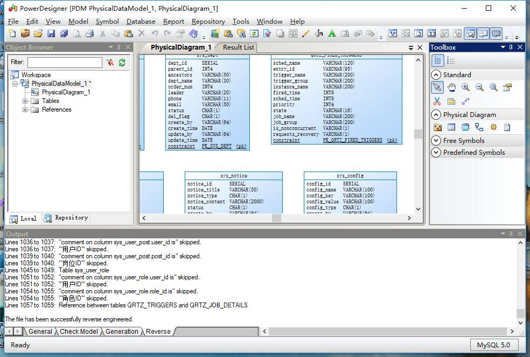Switch Toolbox to list view

451,61
